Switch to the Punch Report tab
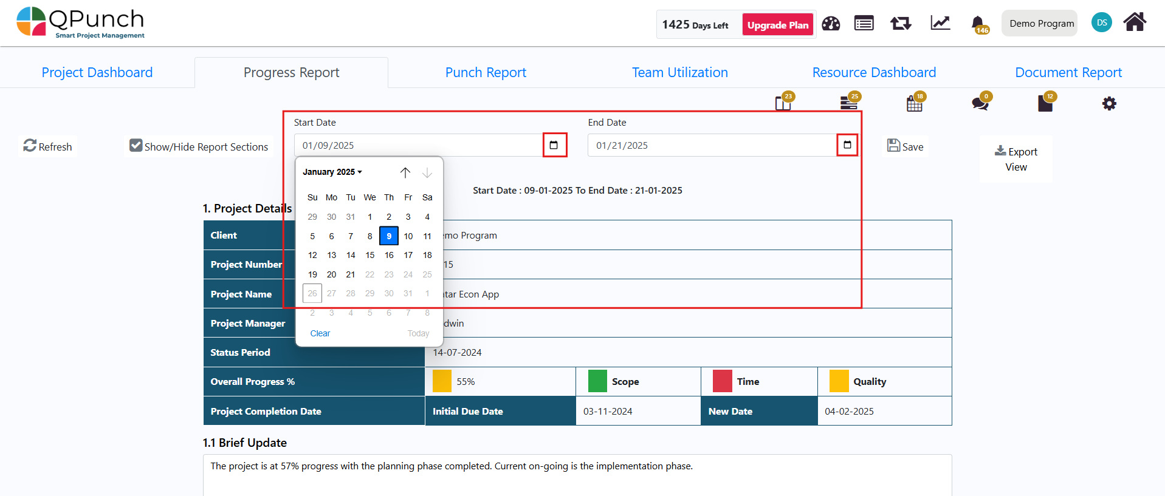 coord(486,72)
